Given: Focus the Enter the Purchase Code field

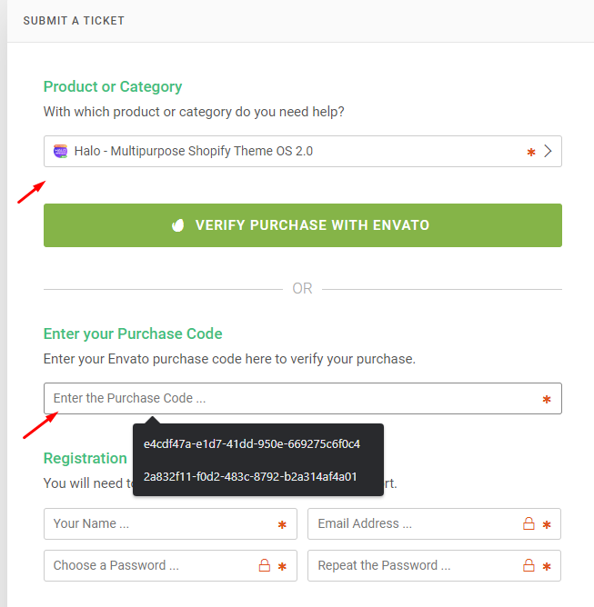Looking at the screenshot, I should (303, 398).
